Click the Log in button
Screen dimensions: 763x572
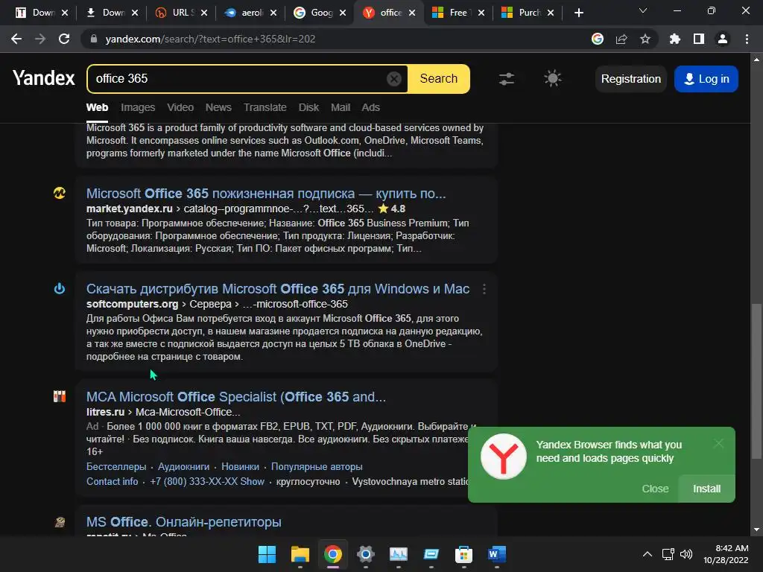point(706,79)
